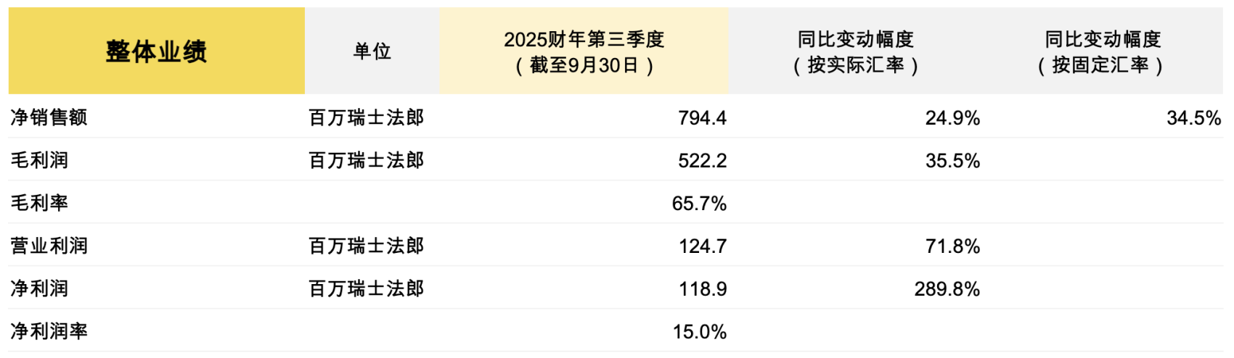The width and height of the screenshot is (1234, 358).
Task: Select the 124.7 operating profit value
Action: click(x=702, y=246)
